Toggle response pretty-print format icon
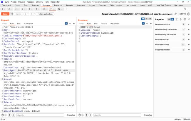Image resolution: width=191 pixels, height=121 pixels. point(143,23)
